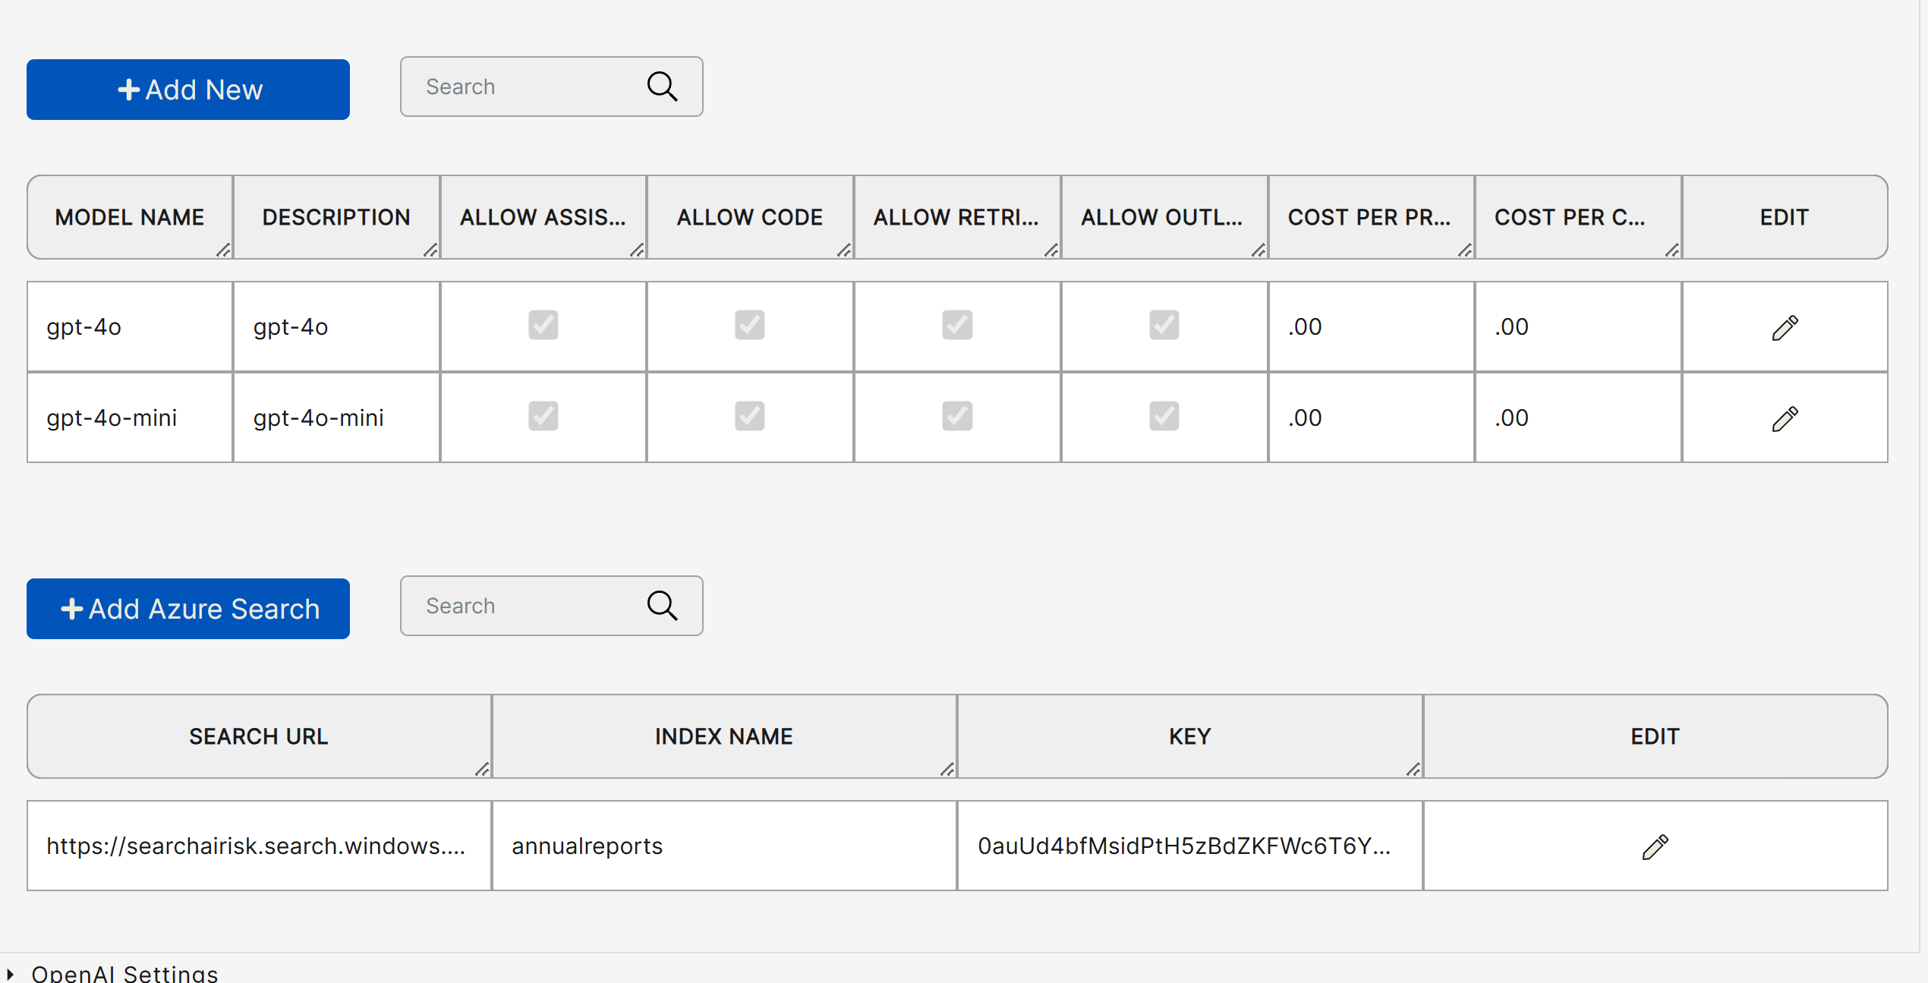Toggle Allow Outline checkbox for gpt-4o-mini
This screenshot has width=1928, height=983.
(x=1164, y=416)
